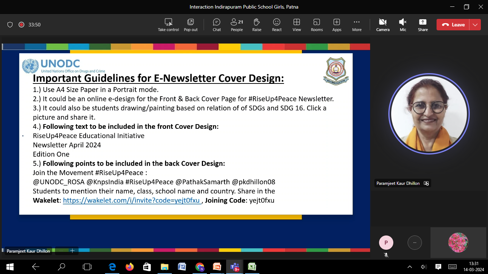Image resolution: width=488 pixels, height=274 pixels.
Task: Open the Rooms breakout option
Action: pos(317,25)
